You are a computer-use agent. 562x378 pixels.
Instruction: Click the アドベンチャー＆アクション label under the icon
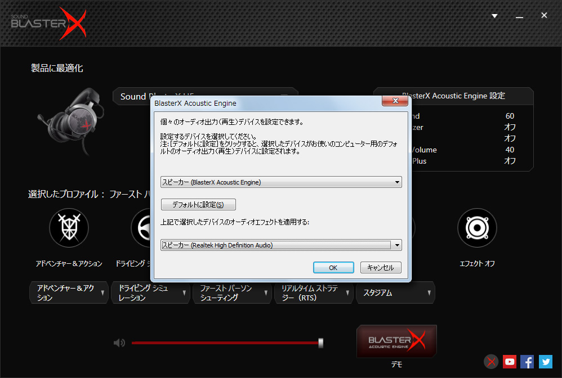[69, 263]
